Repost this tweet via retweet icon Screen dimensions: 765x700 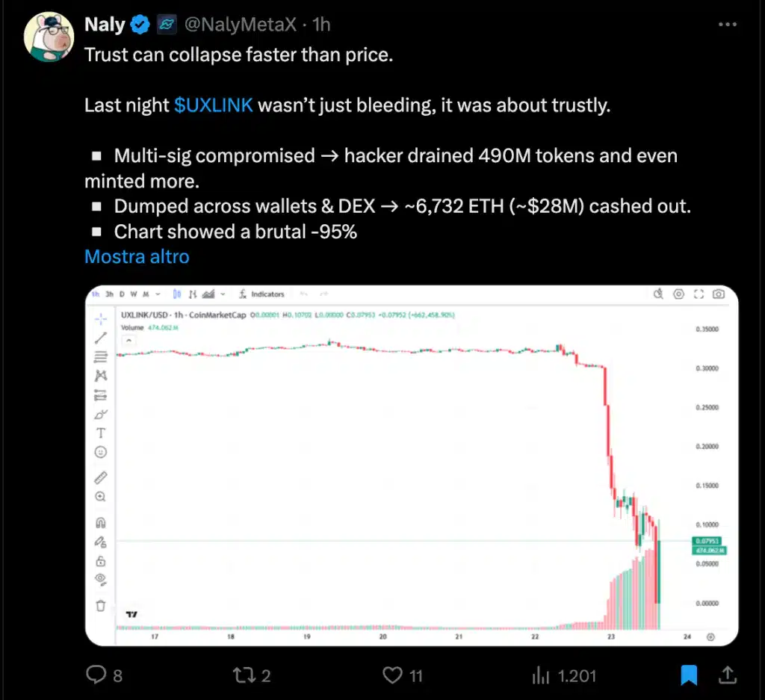[x=243, y=676]
